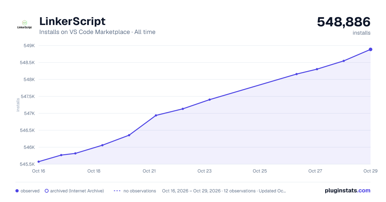386x202 pixels.
Task: Click the Oct 29 x-axis label
Action: pos(370,171)
